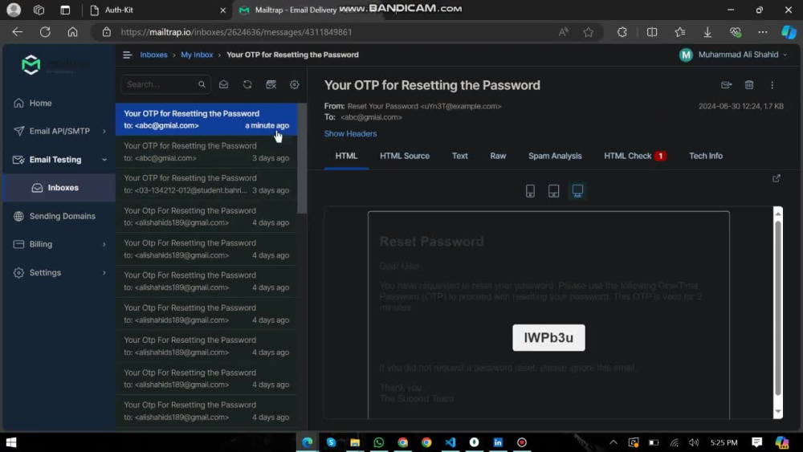Open the HTML Check tab
The height and width of the screenshot is (452, 803).
634,156
